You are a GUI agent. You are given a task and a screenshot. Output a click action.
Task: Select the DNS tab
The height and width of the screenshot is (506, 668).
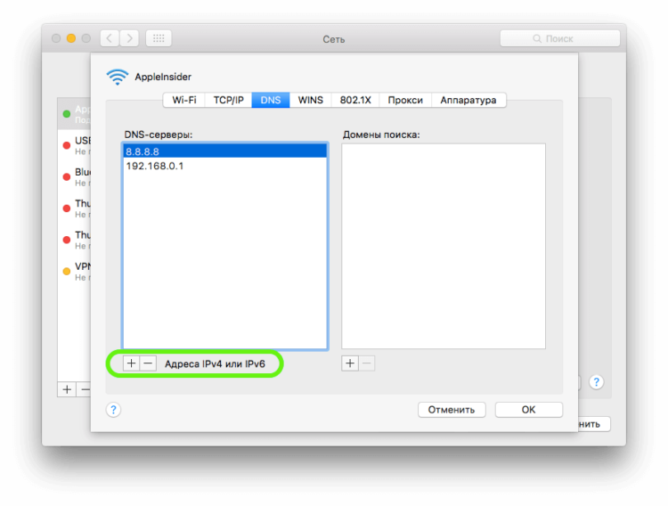(271, 100)
